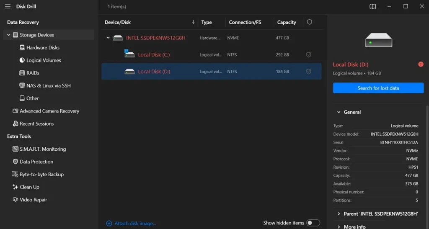
Task: Click the Other devices icon
Action: coord(22,98)
